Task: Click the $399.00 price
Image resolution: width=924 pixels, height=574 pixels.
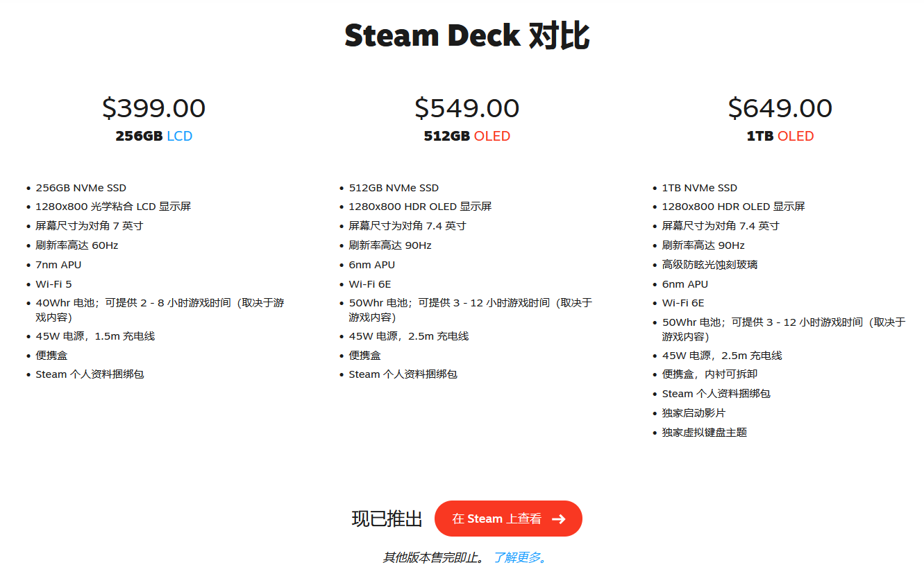Action: 153,108
